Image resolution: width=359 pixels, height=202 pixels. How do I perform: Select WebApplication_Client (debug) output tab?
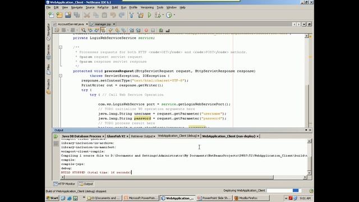[x=177, y=136]
